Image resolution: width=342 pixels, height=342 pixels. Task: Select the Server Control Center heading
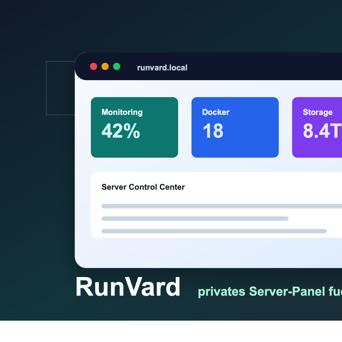143,187
